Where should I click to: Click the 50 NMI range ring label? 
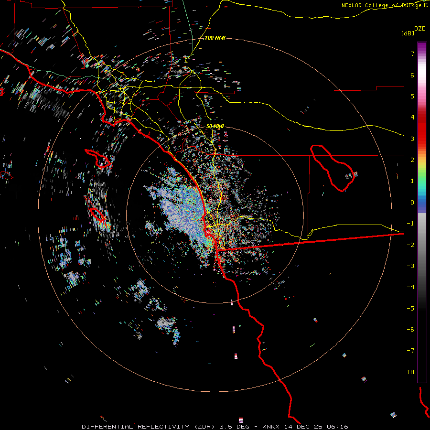point(215,126)
